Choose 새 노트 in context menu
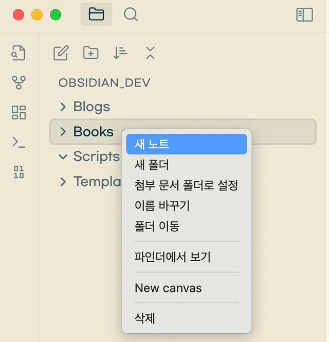 [x=187, y=144]
